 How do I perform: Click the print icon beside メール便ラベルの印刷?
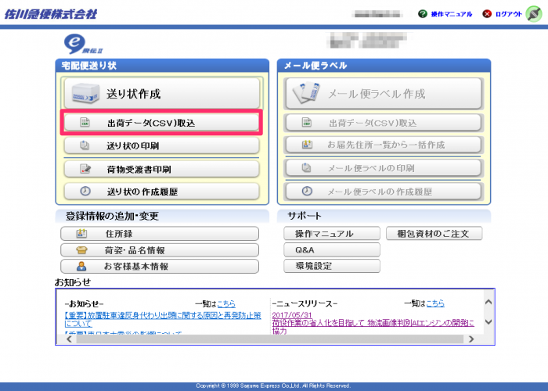coord(306,168)
